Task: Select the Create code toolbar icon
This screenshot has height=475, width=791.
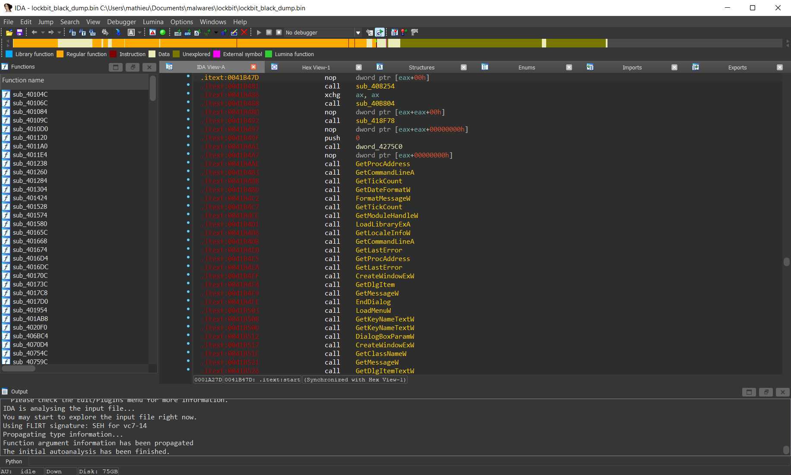Action: pyautogui.click(x=178, y=32)
